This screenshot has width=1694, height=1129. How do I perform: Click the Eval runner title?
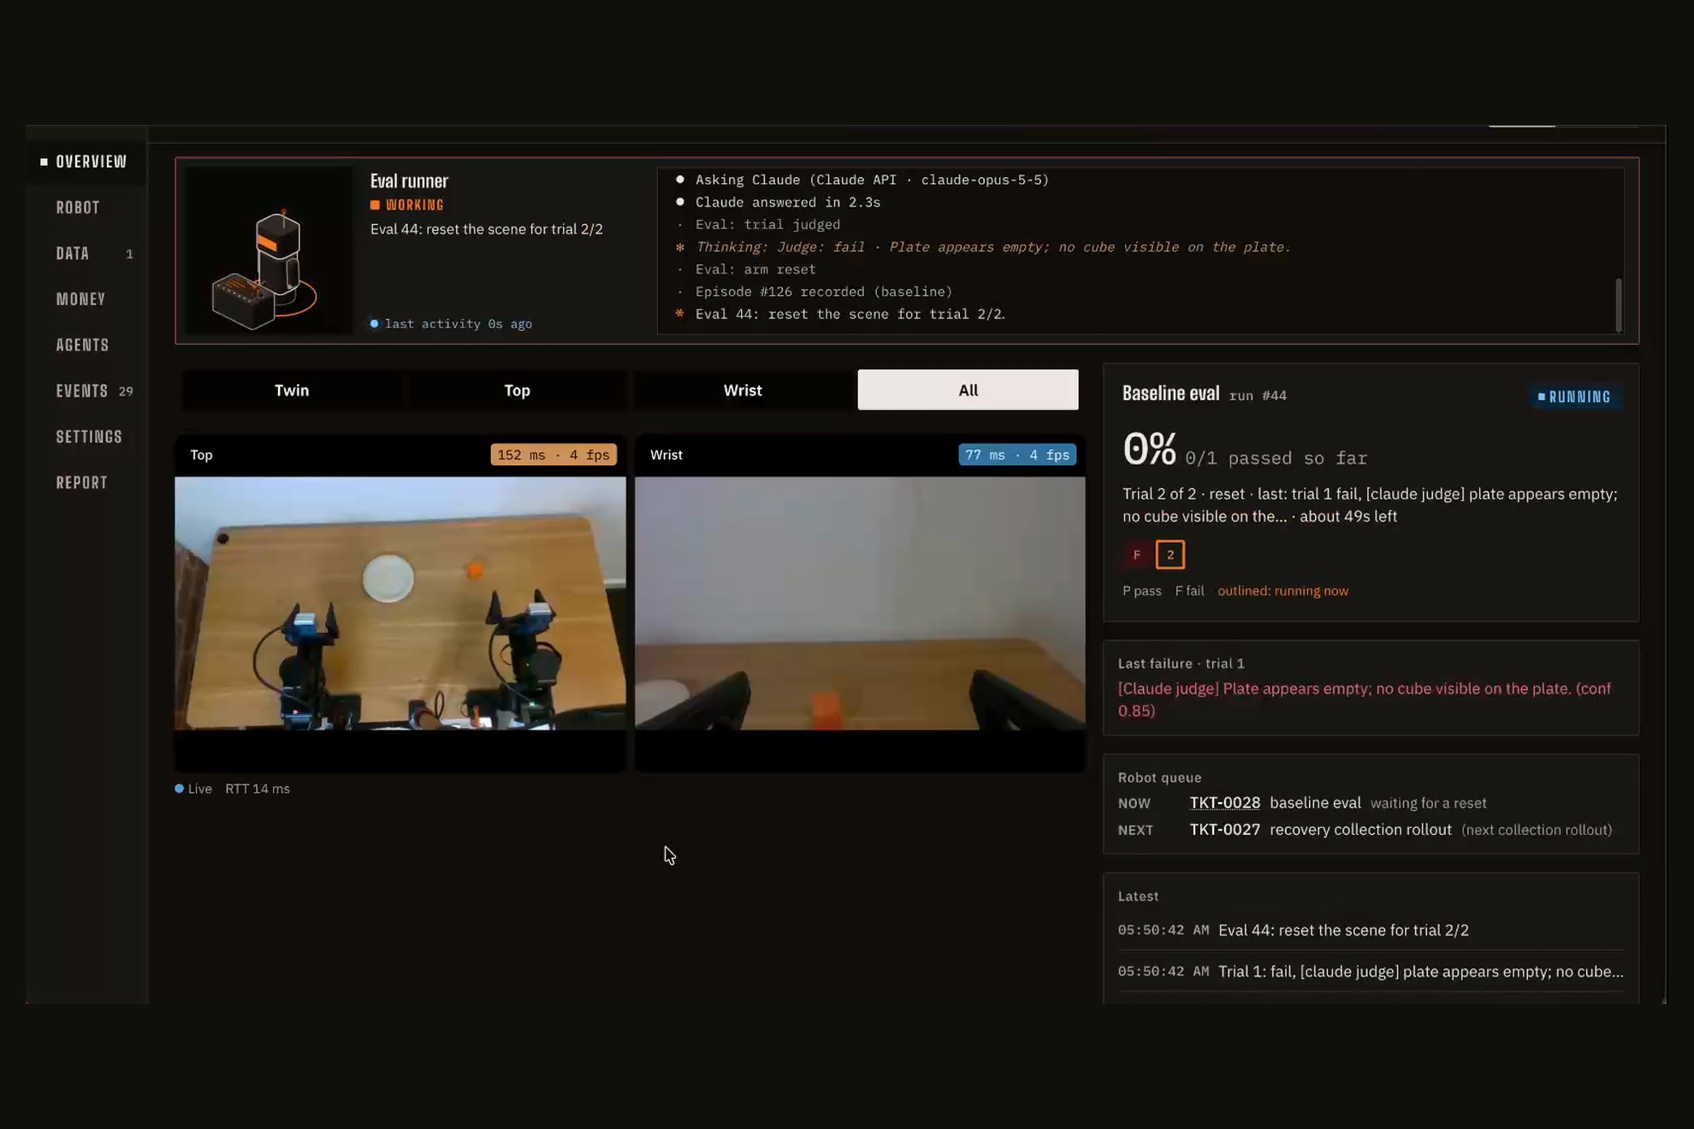[x=409, y=181]
